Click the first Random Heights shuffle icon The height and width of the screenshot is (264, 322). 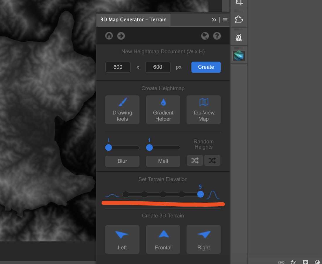[195, 160]
